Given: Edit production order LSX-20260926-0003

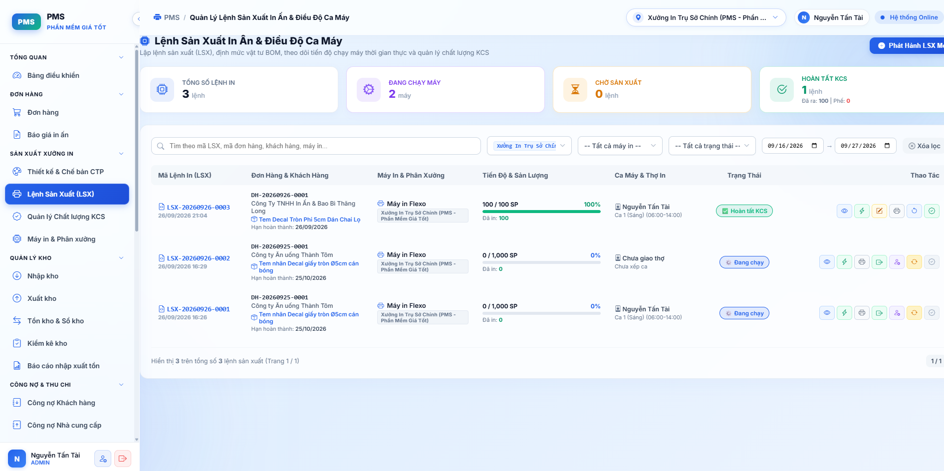Looking at the screenshot, I should 879,211.
